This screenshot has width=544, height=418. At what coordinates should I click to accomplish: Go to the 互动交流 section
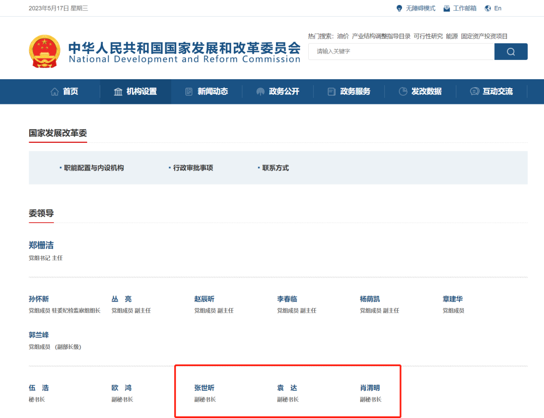click(497, 92)
